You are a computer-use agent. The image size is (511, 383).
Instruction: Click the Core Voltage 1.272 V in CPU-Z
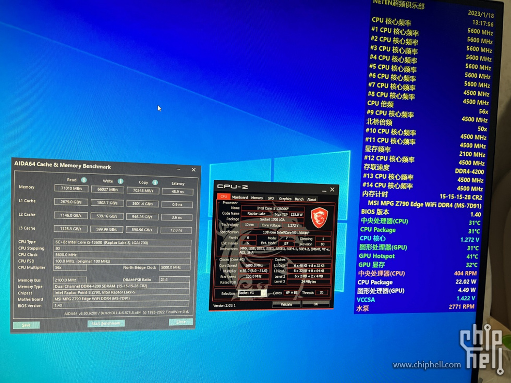(293, 225)
